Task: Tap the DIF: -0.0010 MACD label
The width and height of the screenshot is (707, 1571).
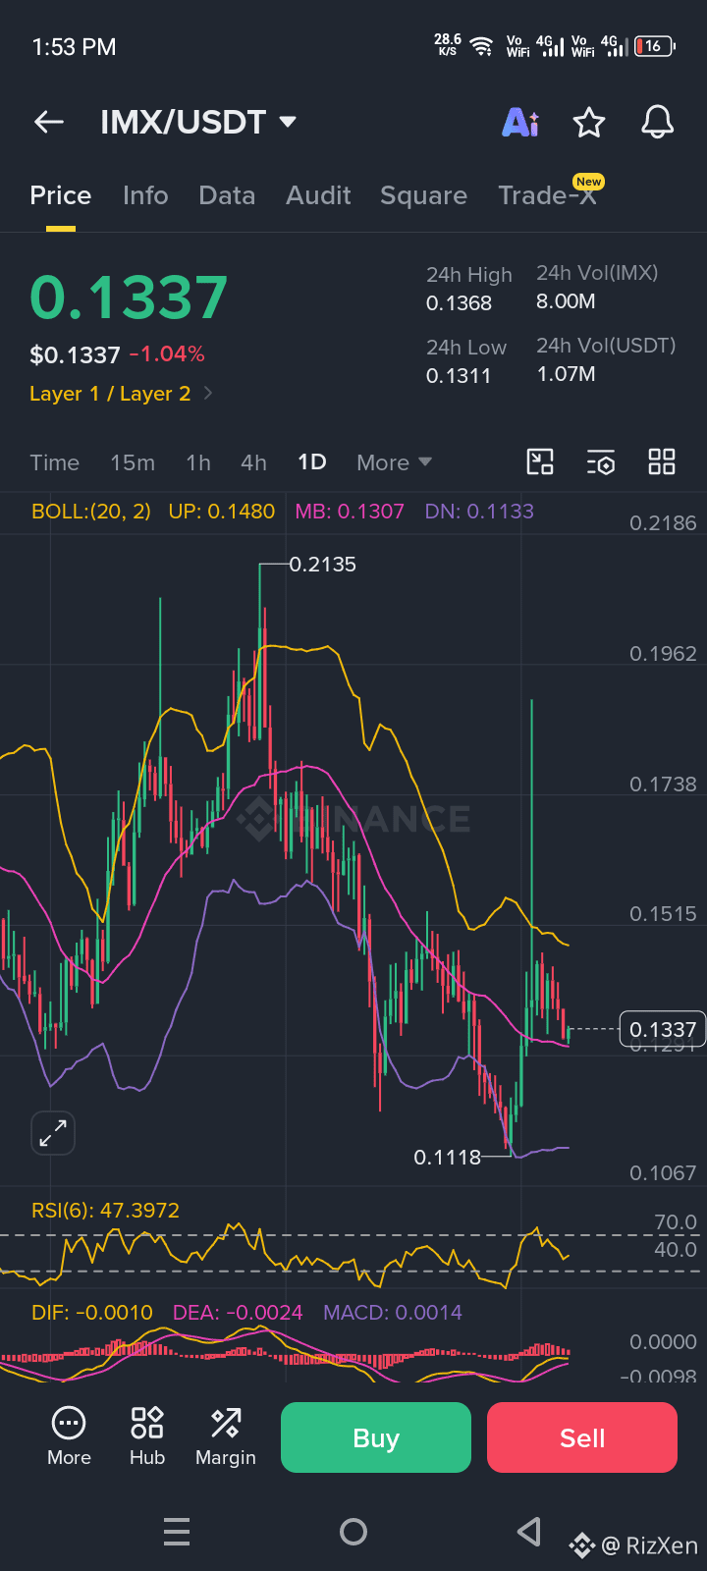Action: pos(92,1313)
